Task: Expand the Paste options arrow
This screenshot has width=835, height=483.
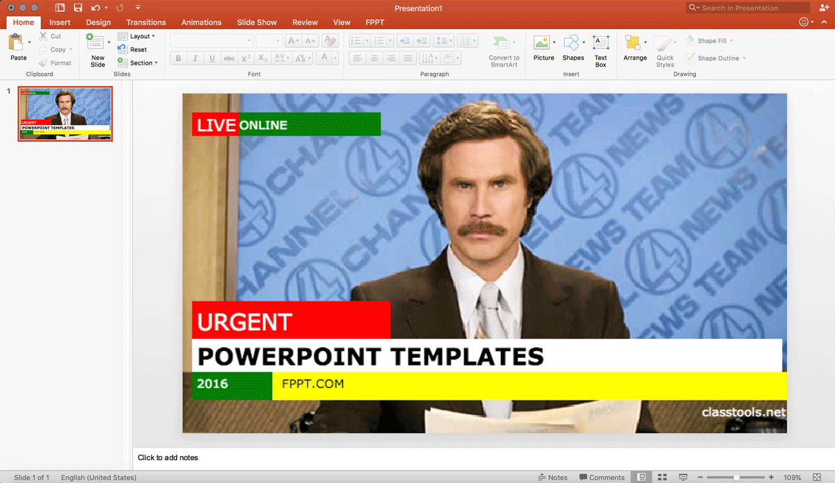Action: (29, 42)
